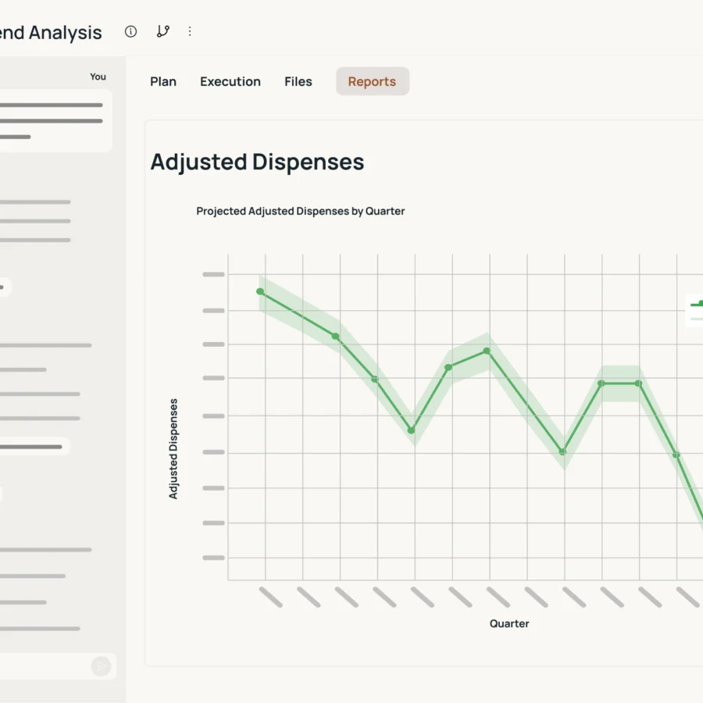The height and width of the screenshot is (703, 703).
Task: Switch to the Plan tab
Action: click(x=163, y=81)
